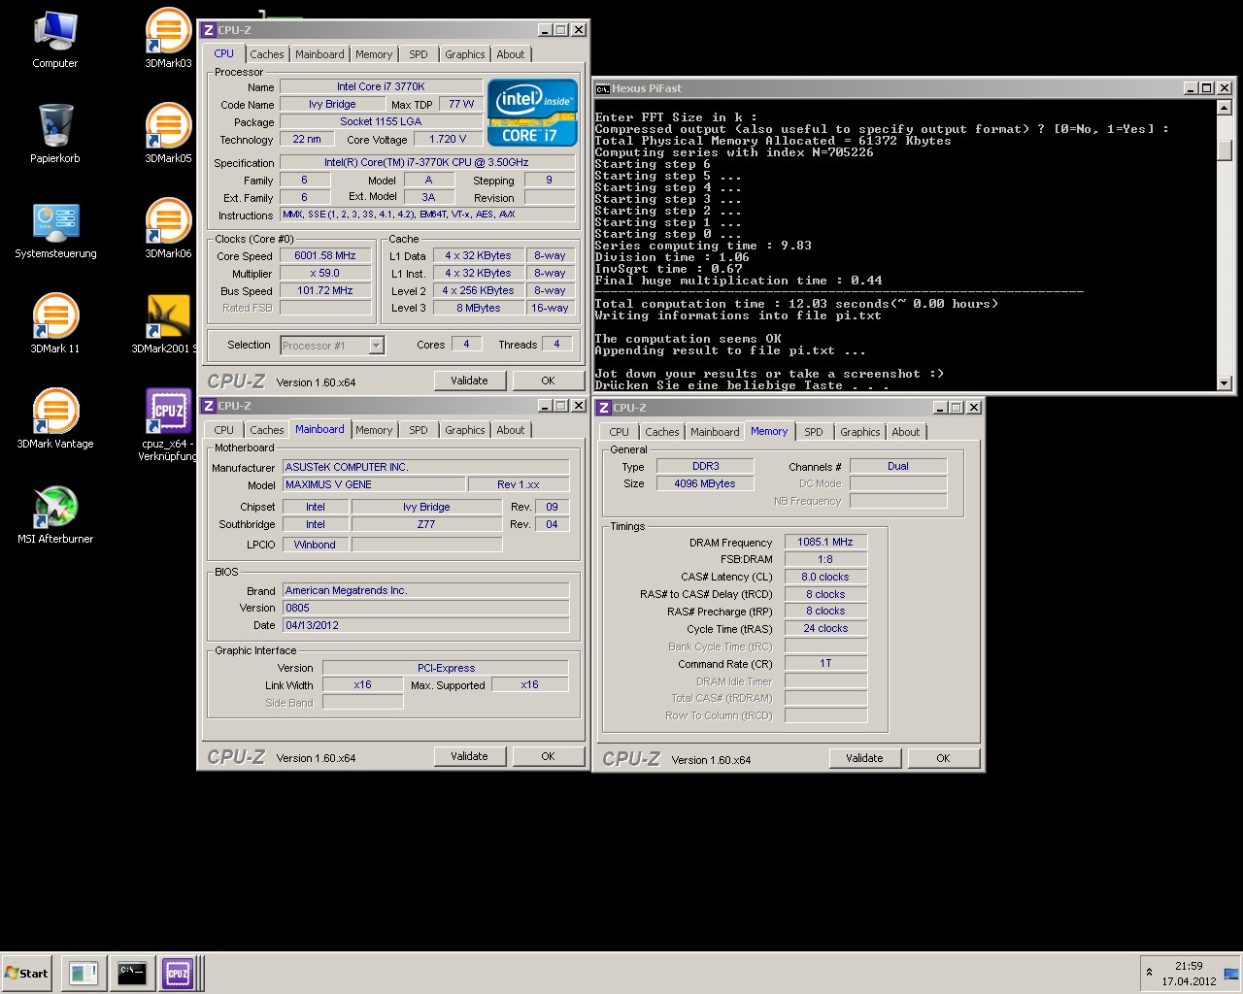
Task: Click title icon of CPU-Z Memory window
Action: click(604, 408)
